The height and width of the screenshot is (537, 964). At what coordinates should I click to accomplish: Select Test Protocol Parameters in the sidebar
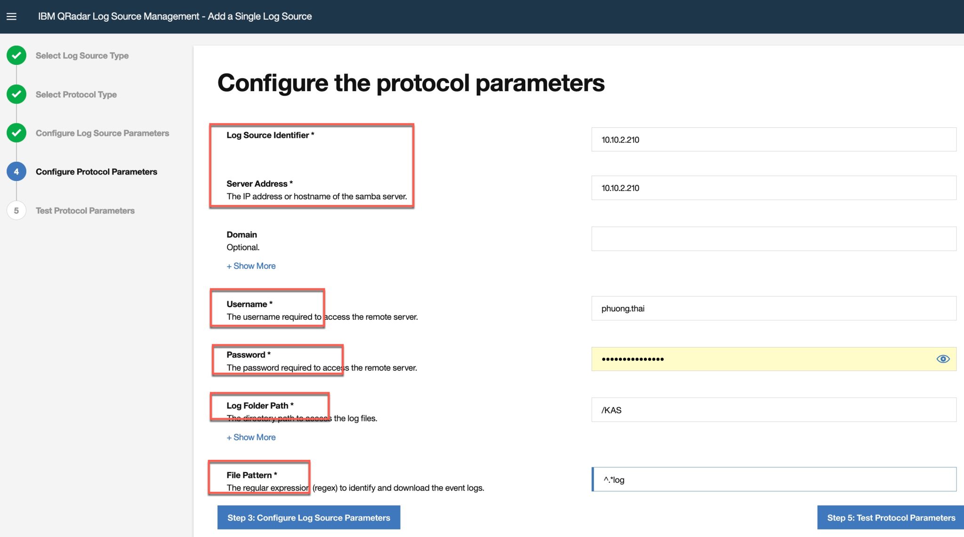[x=85, y=210]
